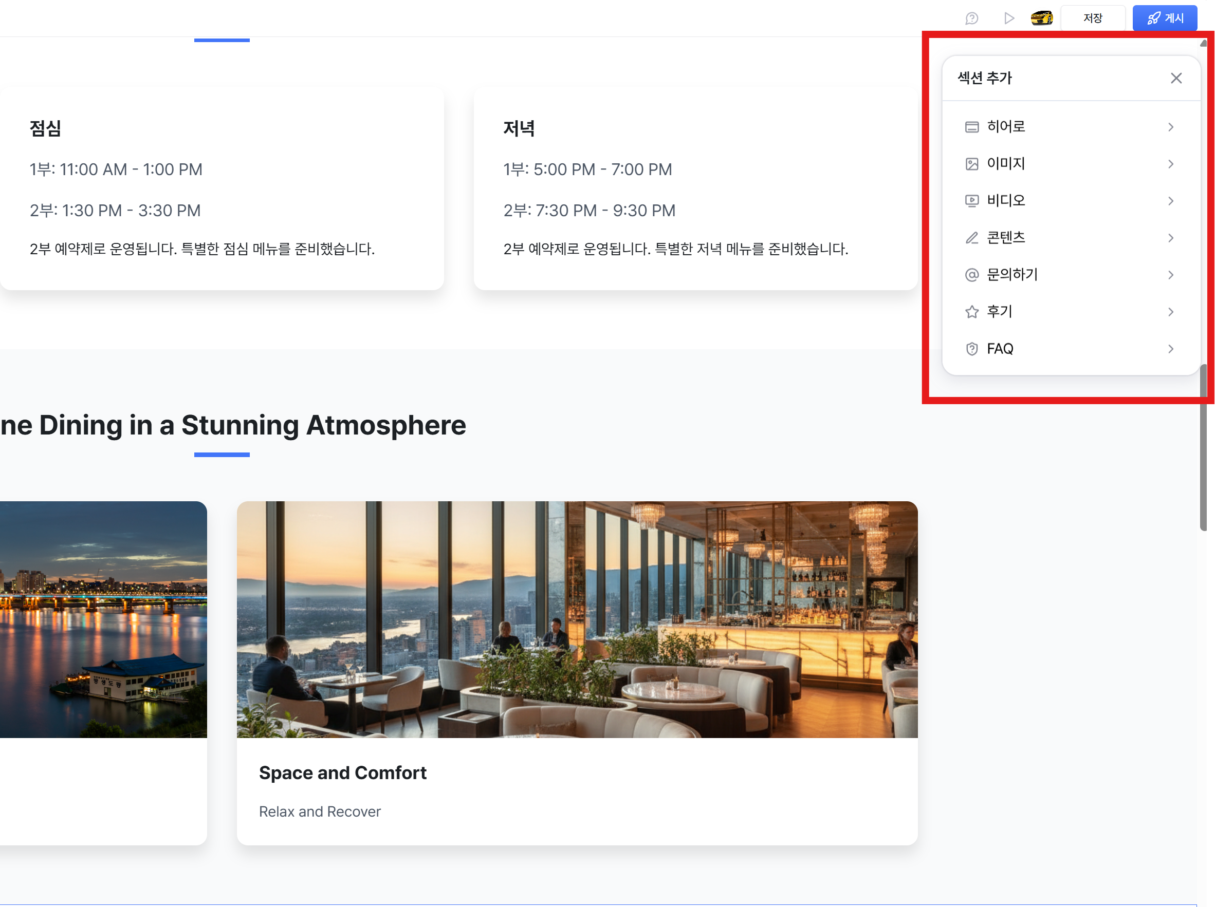Select the 히어로 section option
The width and height of the screenshot is (1215, 907).
tap(1070, 127)
